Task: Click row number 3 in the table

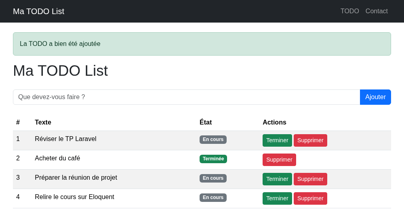Action: click(x=18, y=178)
